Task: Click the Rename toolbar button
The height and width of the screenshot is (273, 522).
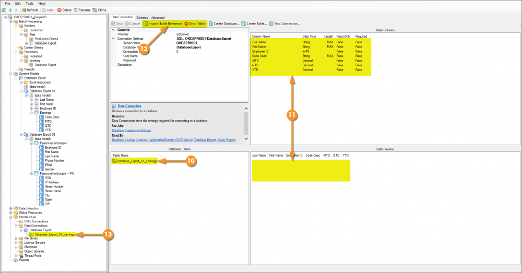Action: click(82, 10)
